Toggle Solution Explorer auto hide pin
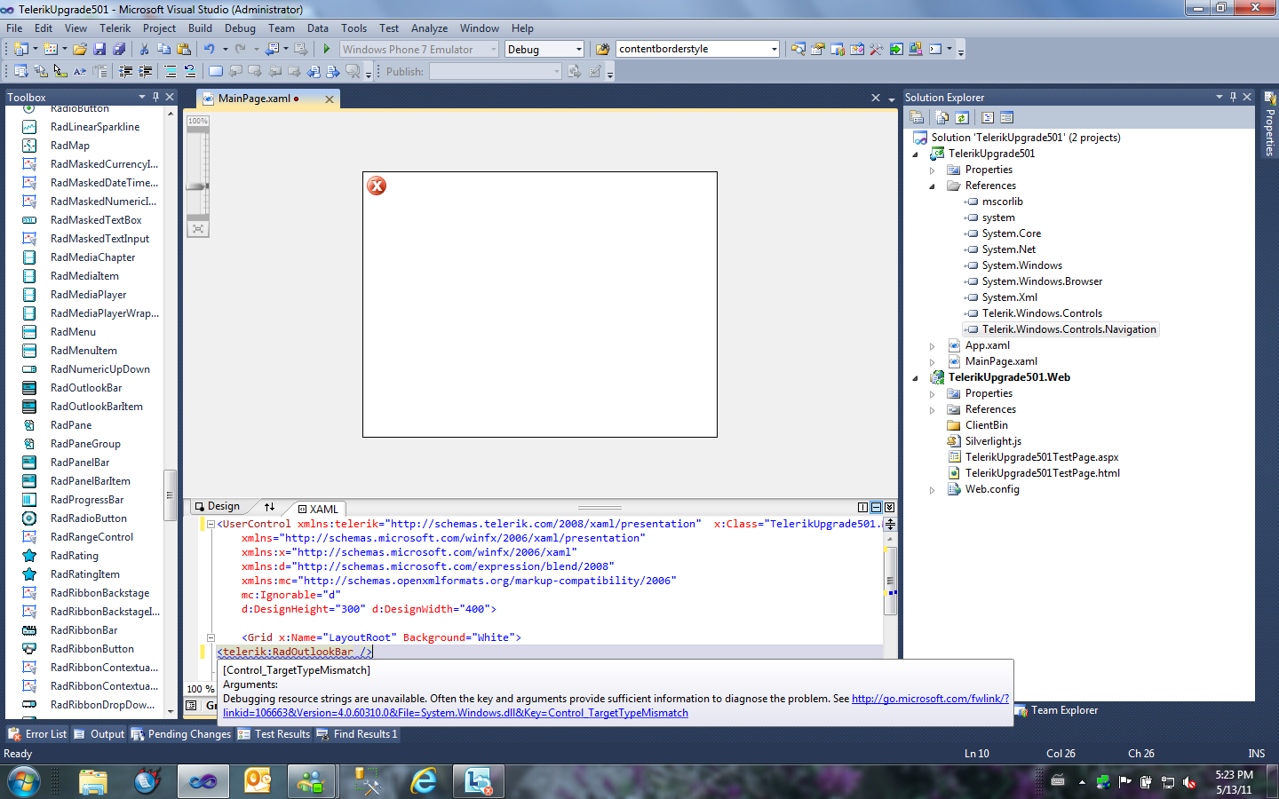This screenshot has height=799, width=1279. point(1233,97)
